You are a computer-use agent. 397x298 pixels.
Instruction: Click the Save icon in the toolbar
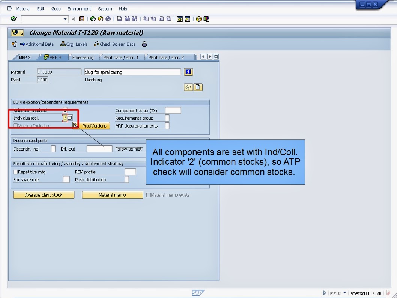pos(81,19)
